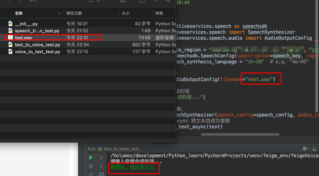Click subscription keyword in SpeechConfig call
This screenshot has height=176, width=319.
[253, 56]
